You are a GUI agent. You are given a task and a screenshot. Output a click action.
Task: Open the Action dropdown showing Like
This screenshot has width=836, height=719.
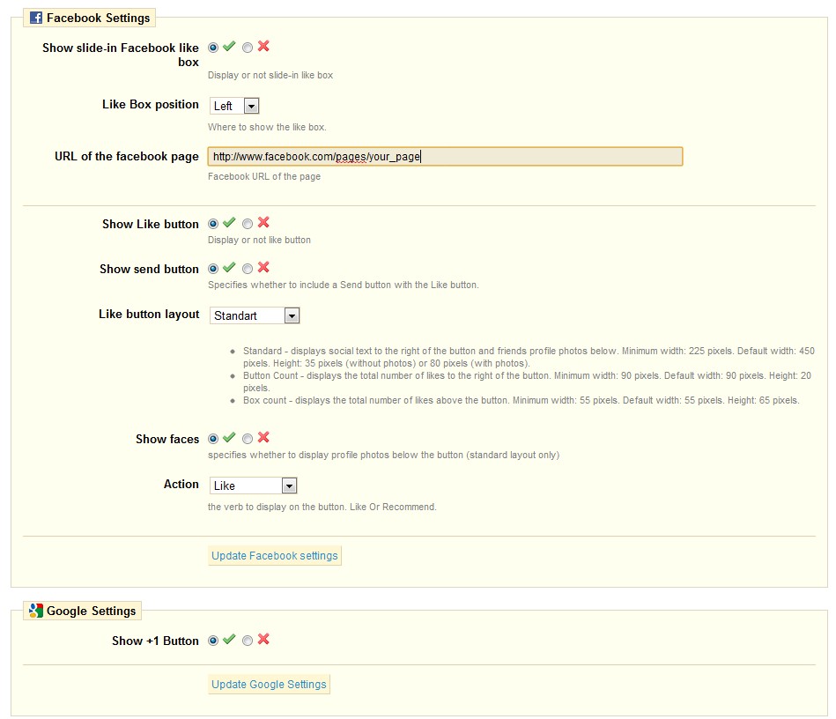click(253, 486)
